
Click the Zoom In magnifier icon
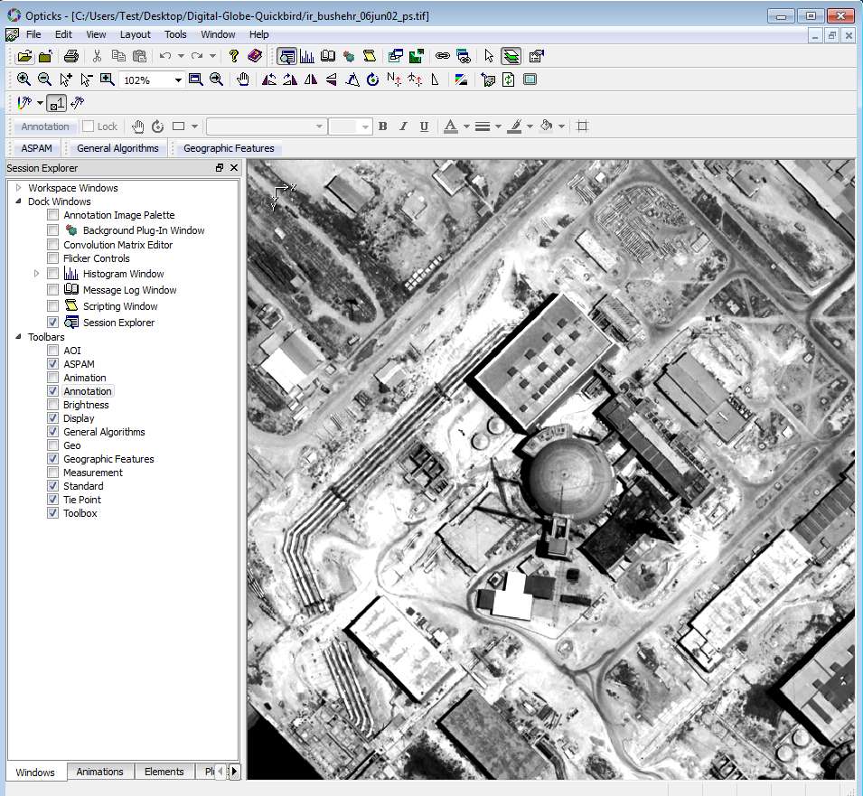[24, 80]
